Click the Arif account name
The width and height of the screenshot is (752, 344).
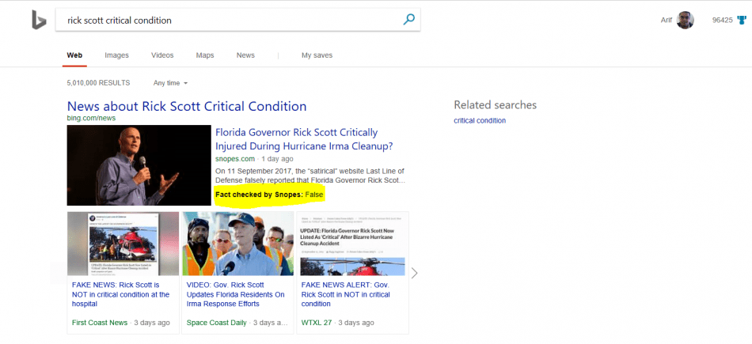[x=667, y=20]
